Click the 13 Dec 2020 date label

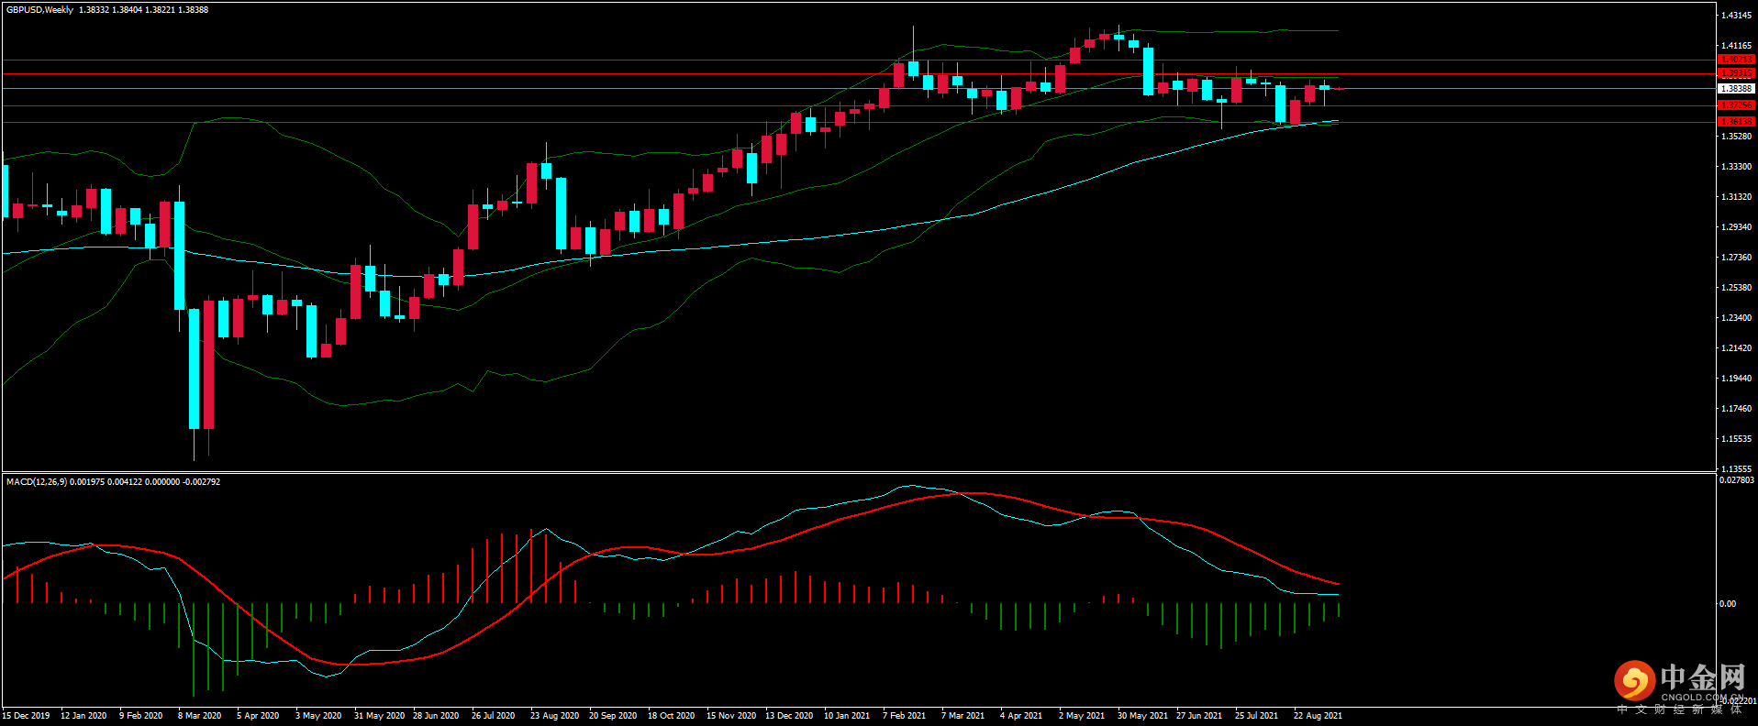pyautogui.click(x=789, y=716)
